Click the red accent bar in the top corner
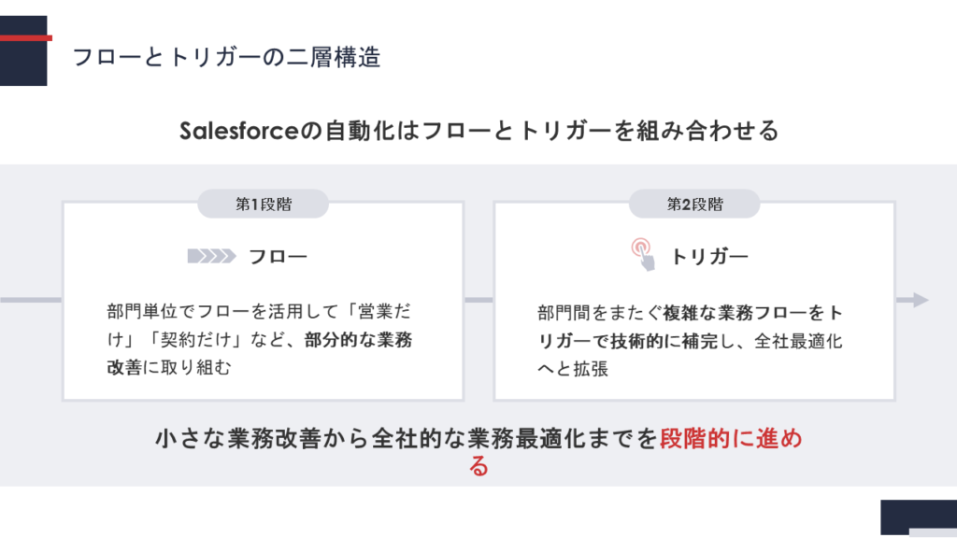 (25, 37)
